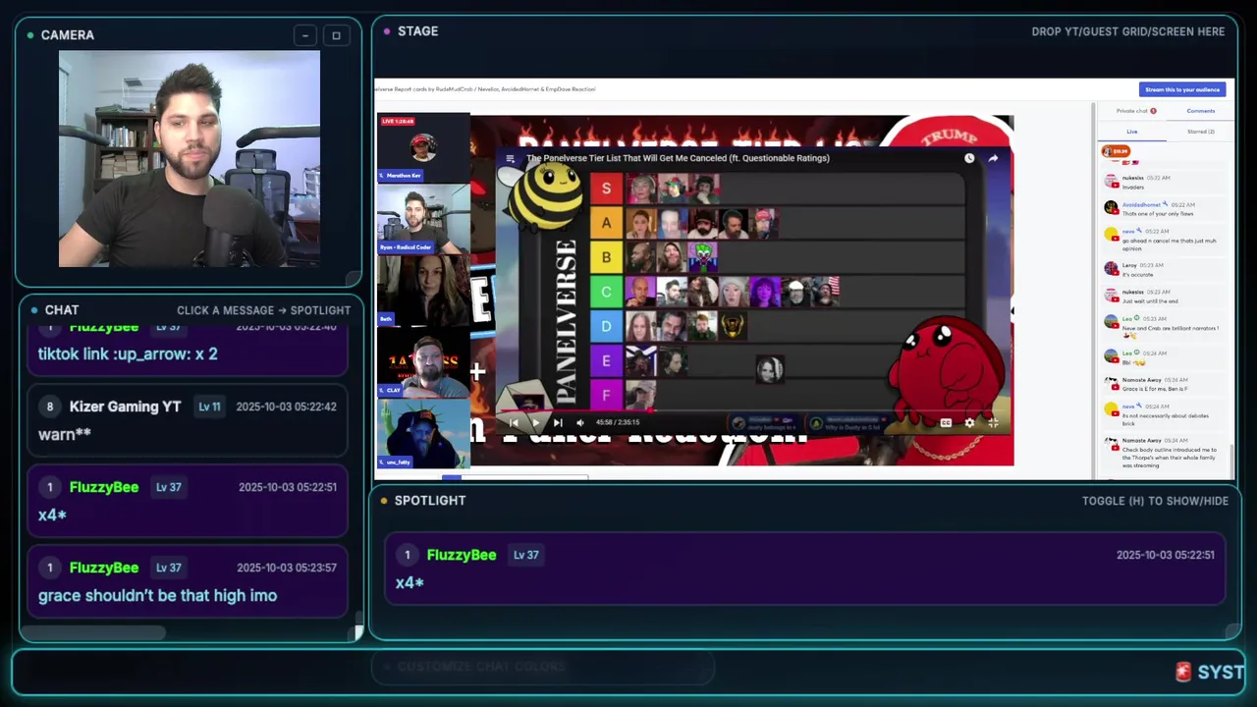Click the SYST ticker label
This screenshot has width=1257, height=707.
pyautogui.click(x=1221, y=673)
